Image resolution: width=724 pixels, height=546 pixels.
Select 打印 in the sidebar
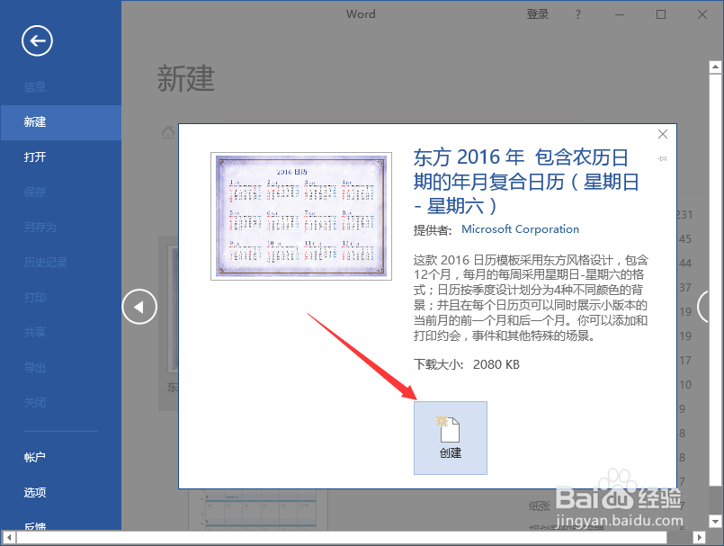(x=35, y=298)
